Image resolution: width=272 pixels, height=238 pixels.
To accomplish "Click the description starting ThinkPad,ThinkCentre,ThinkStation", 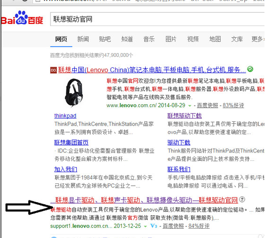I will click(x=104, y=128).
